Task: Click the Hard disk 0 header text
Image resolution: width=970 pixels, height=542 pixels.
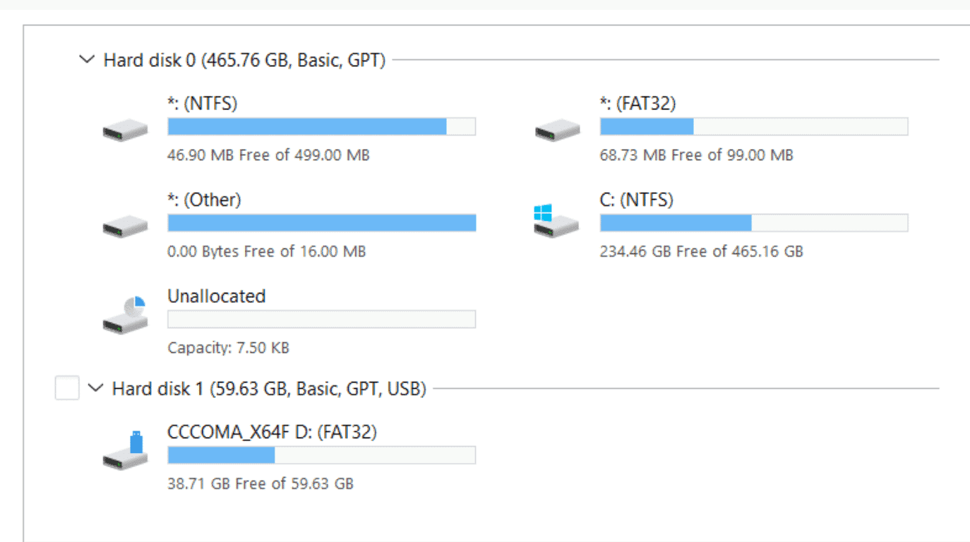Action: click(244, 60)
